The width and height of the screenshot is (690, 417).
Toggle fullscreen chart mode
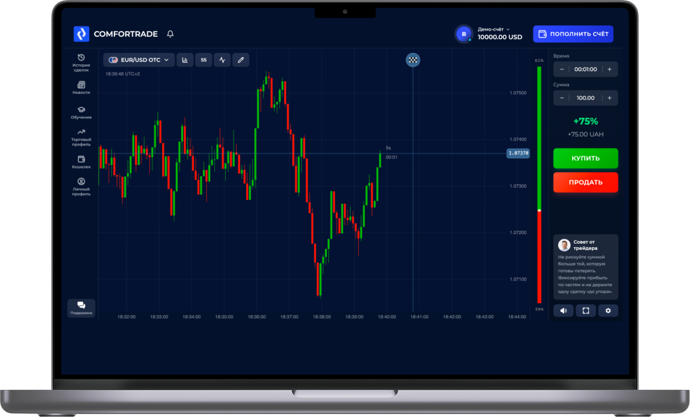[x=585, y=310]
